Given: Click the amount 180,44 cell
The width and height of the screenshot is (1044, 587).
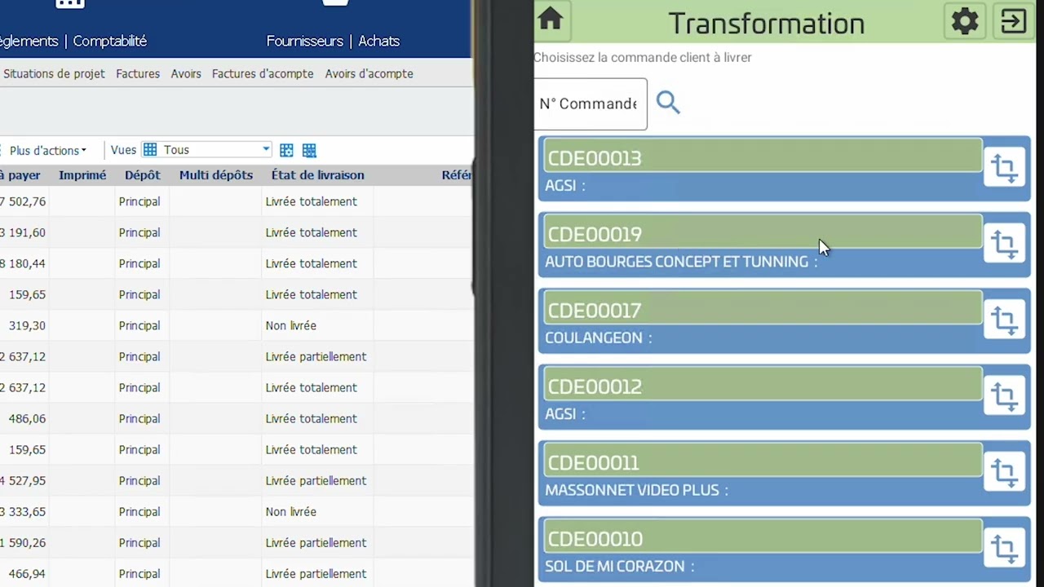Looking at the screenshot, I should point(24,263).
